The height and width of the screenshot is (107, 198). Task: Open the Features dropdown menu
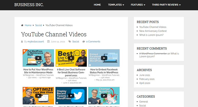(x=138, y=5)
